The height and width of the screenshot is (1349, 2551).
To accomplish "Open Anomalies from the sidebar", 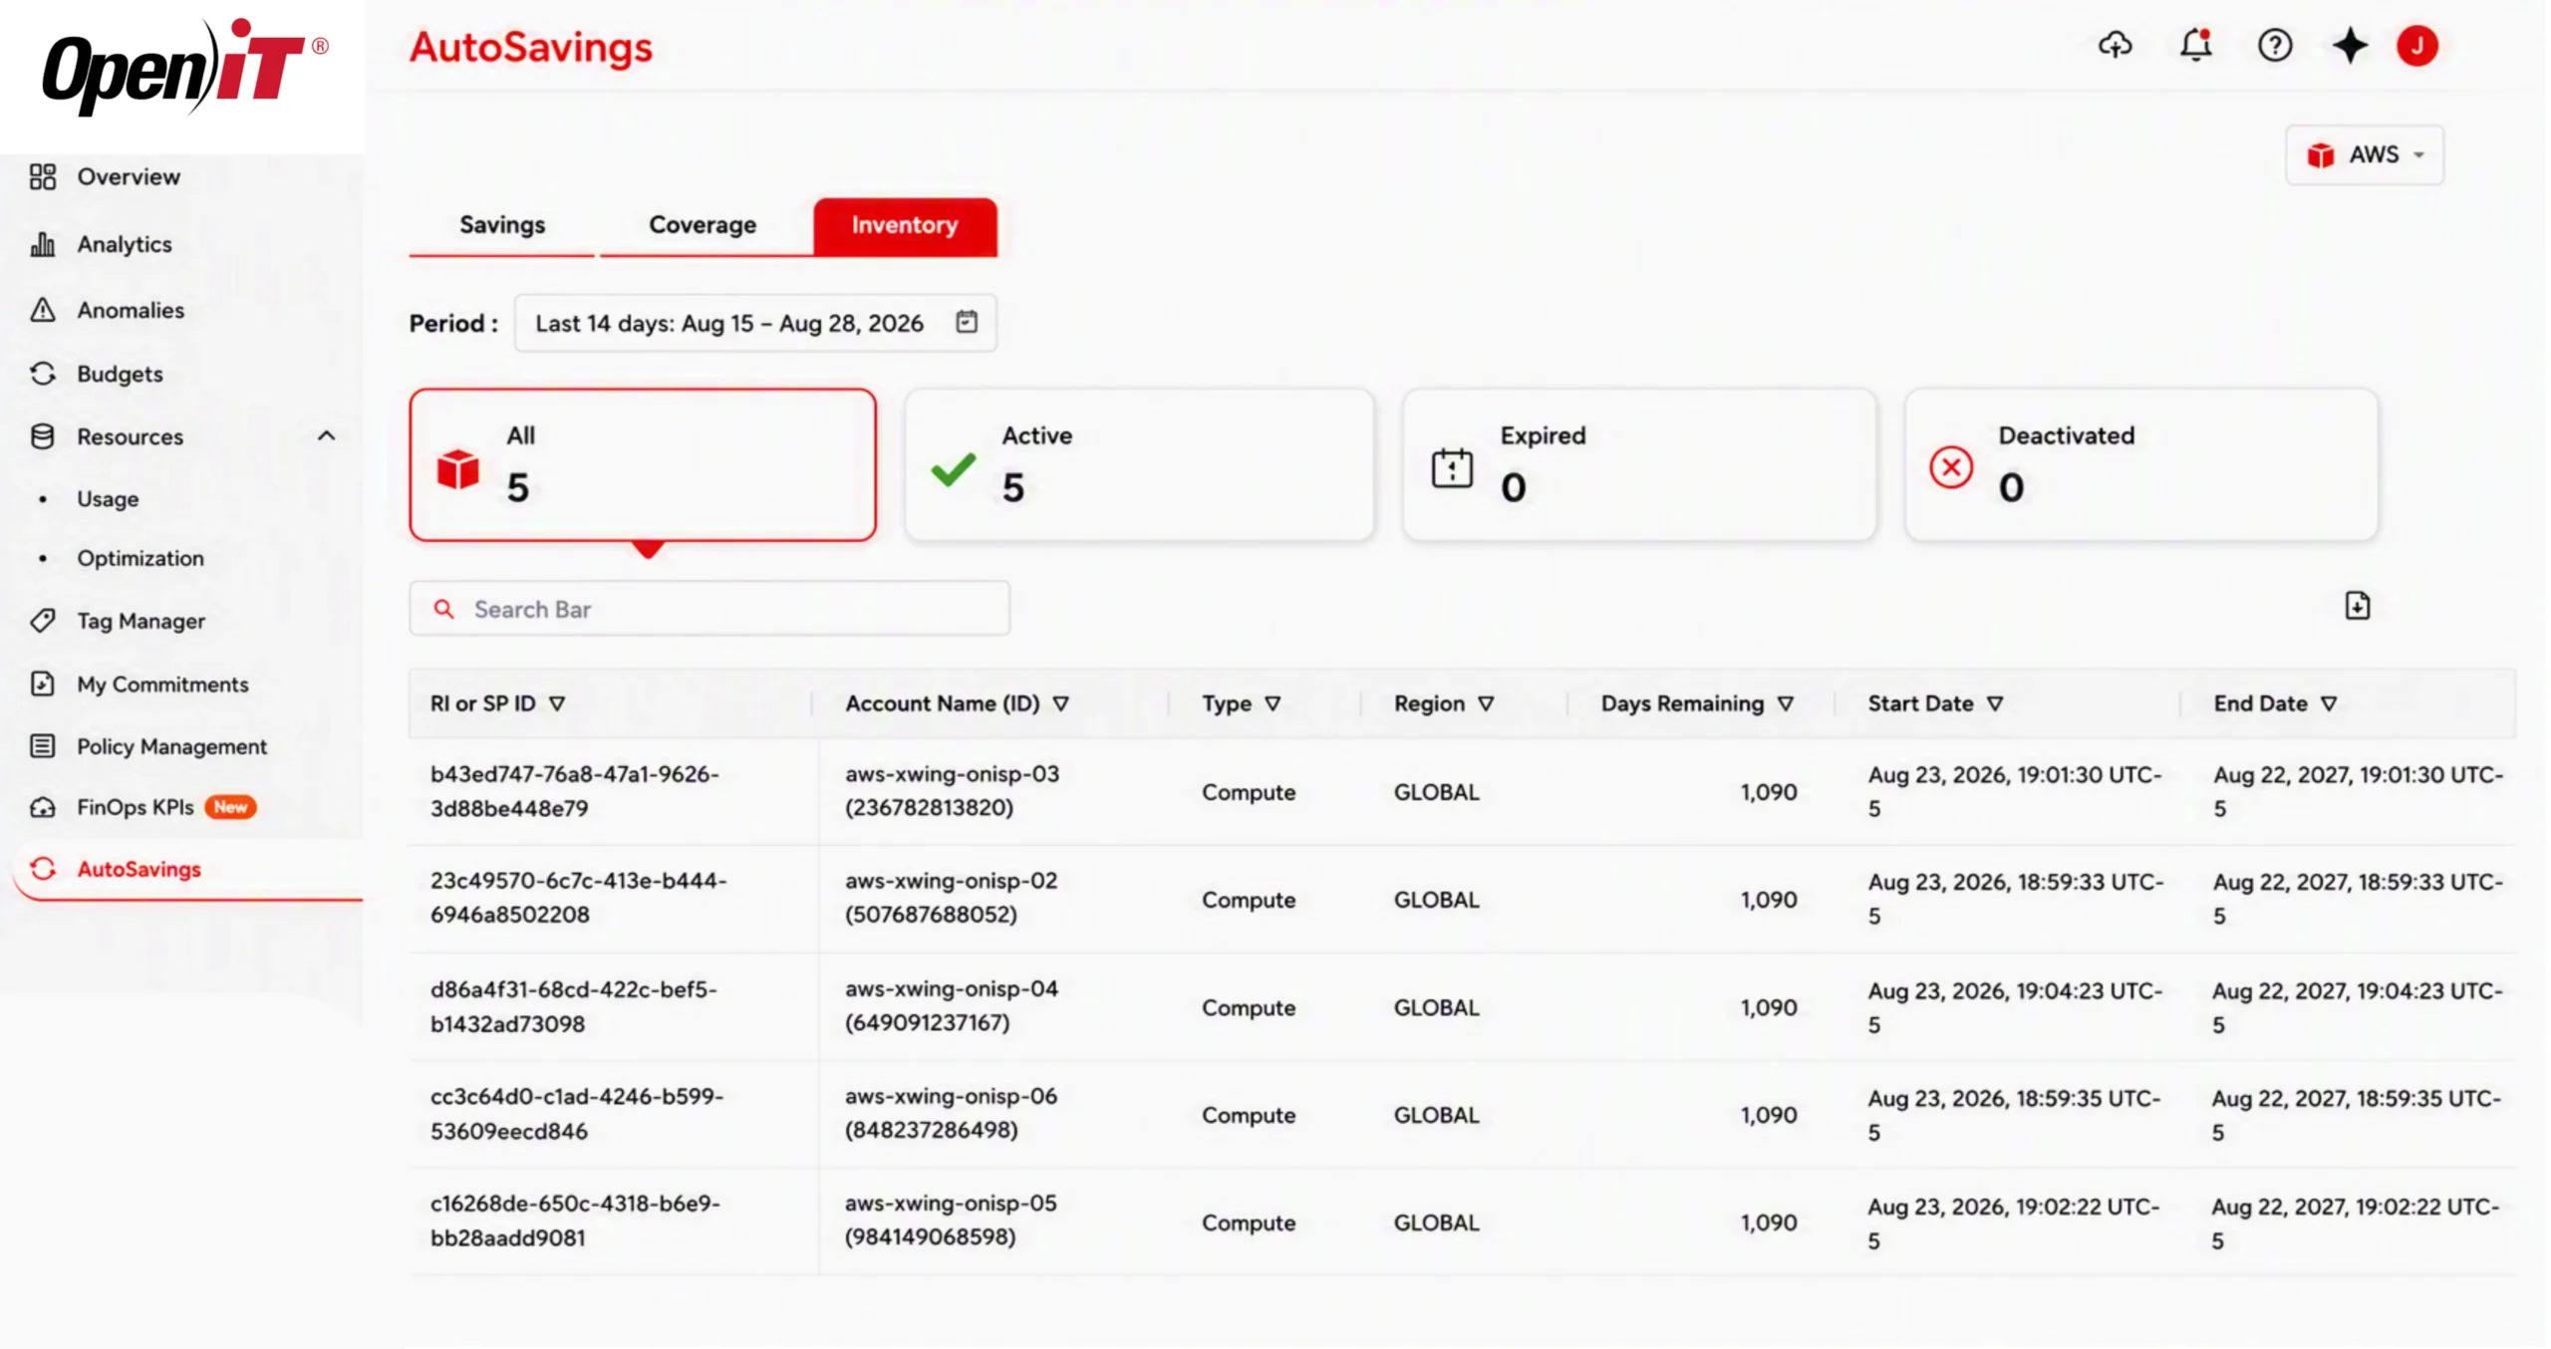I will tap(131, 310).
